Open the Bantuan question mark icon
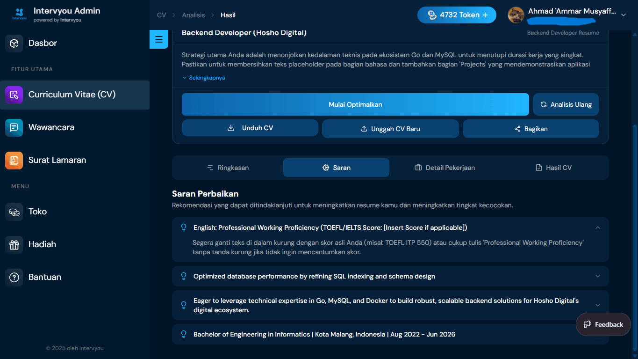The height and width of the screenshot is (359, 638). click(x=14, y=277)
